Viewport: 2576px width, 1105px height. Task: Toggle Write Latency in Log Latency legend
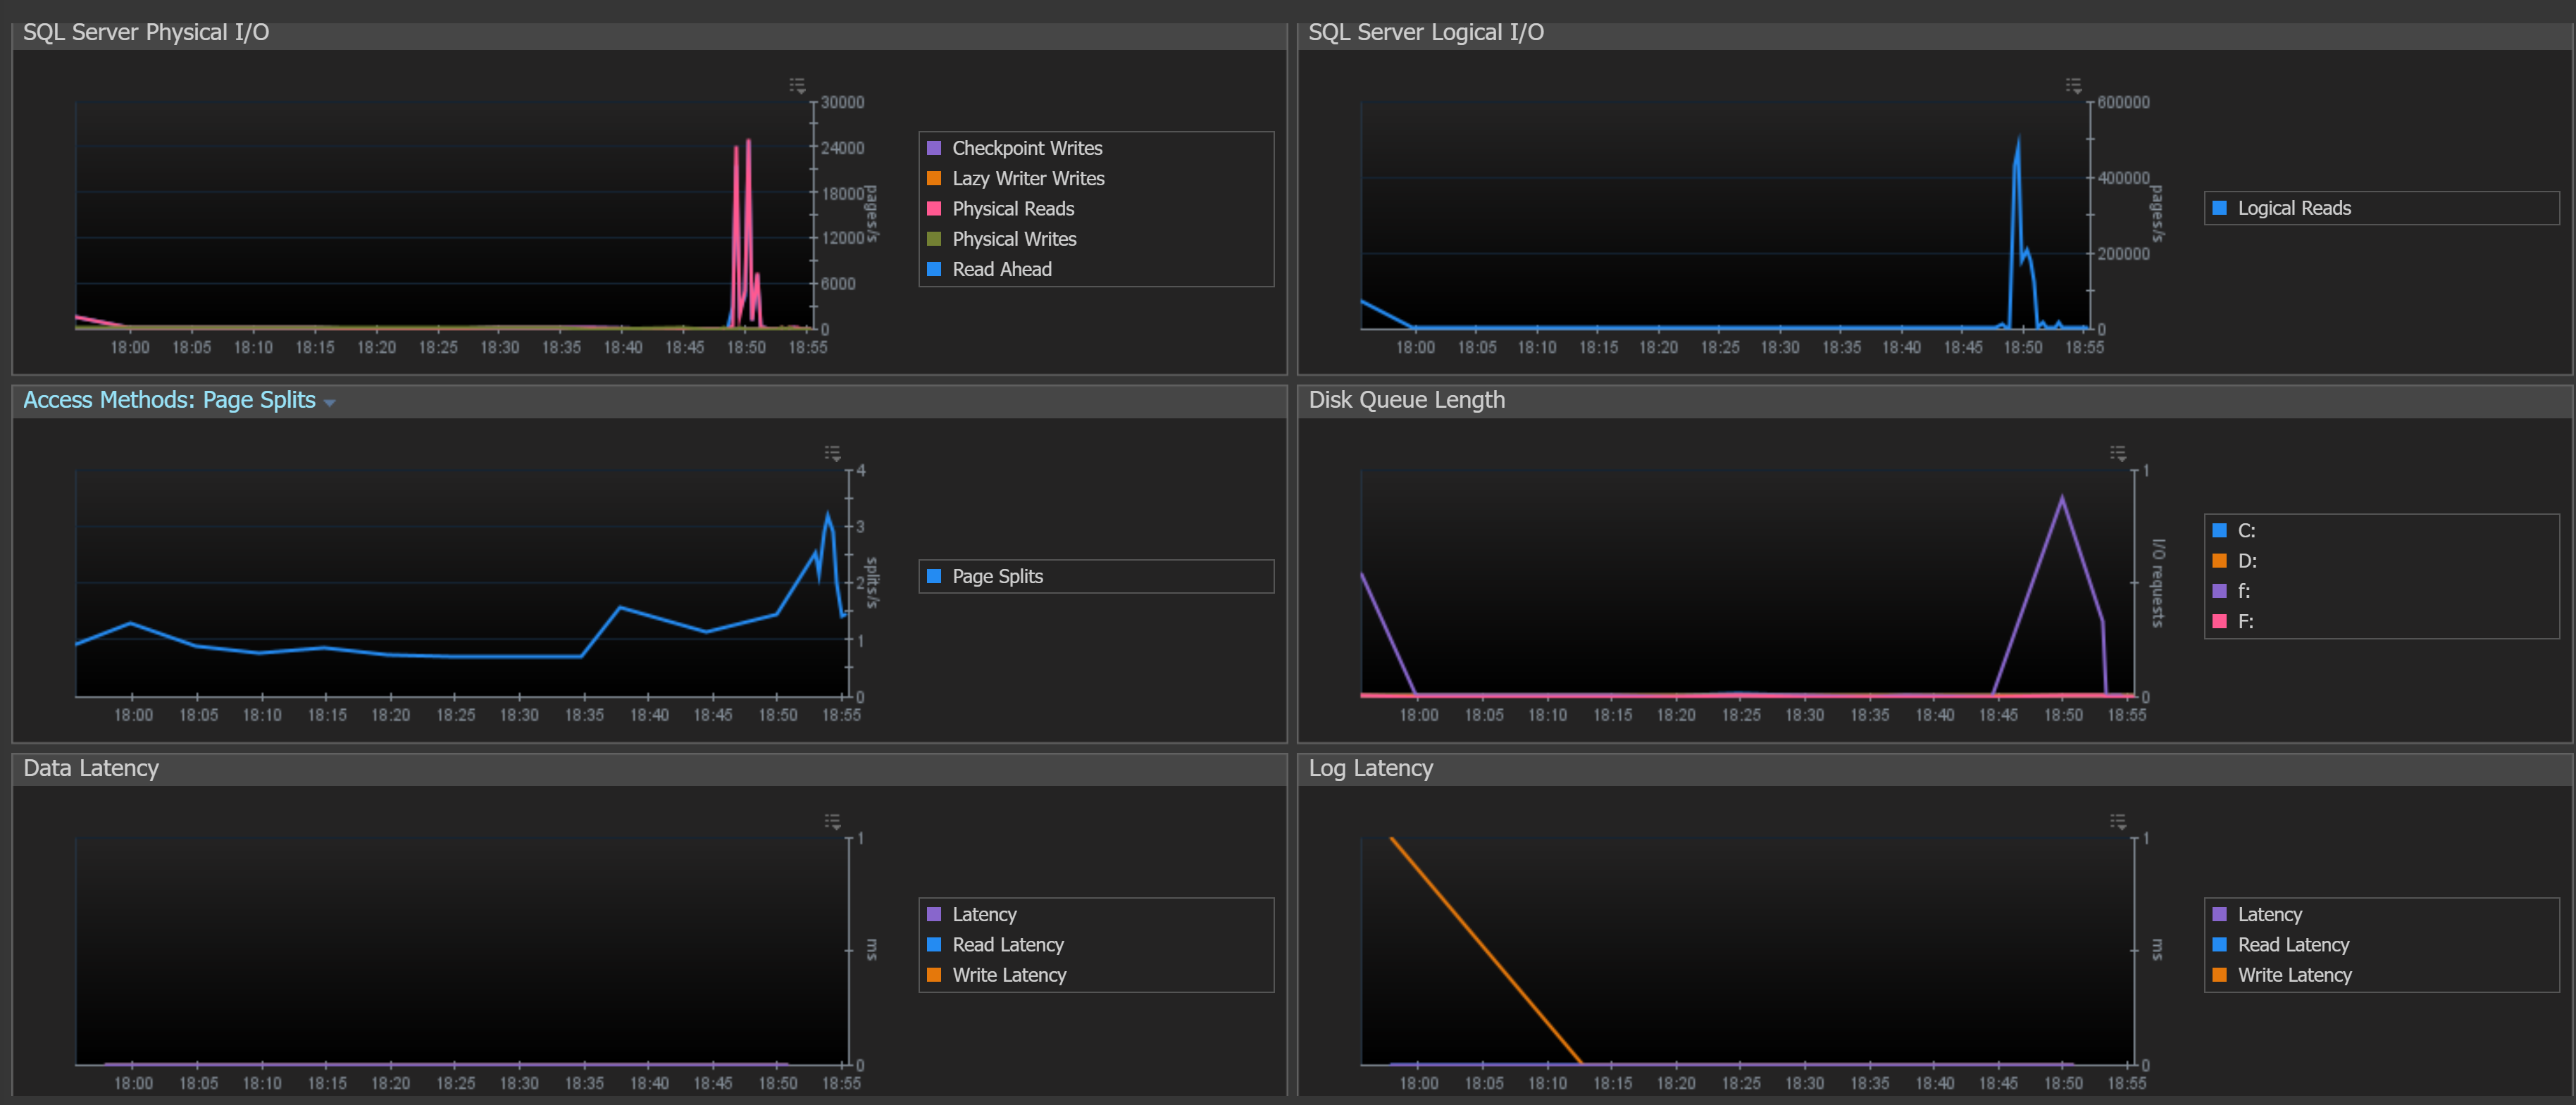2282,975
